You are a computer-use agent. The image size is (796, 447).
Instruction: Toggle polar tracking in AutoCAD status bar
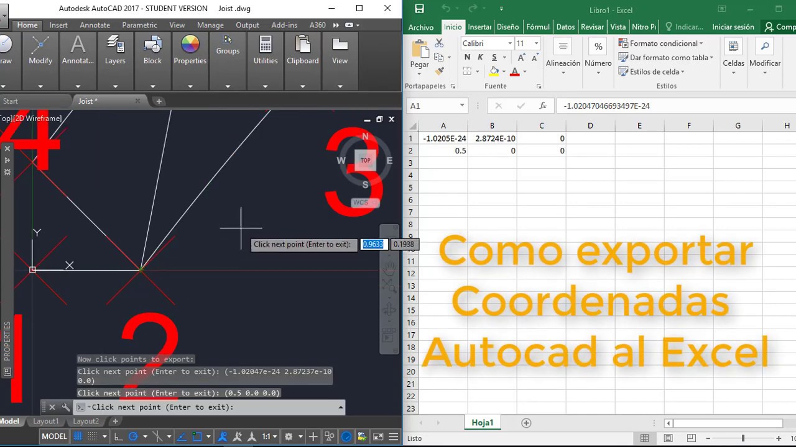(x=133, y=436)
